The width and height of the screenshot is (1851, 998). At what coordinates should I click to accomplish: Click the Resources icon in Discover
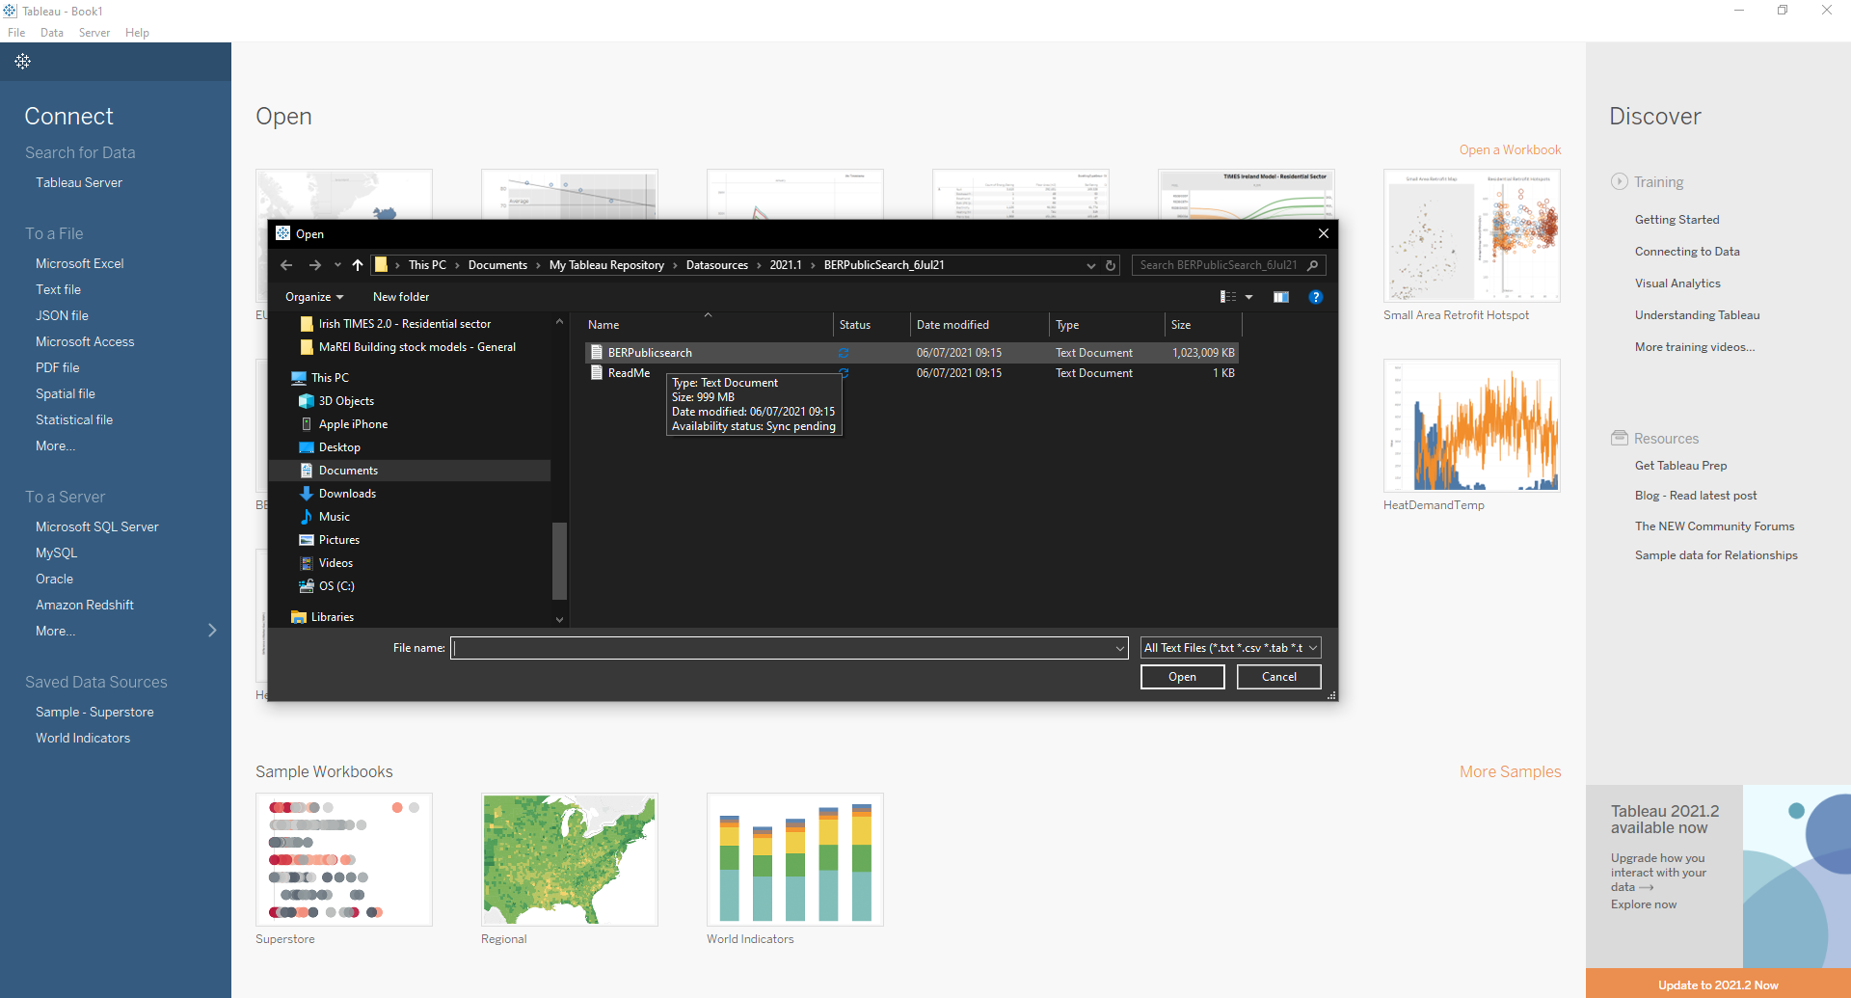coord(1620,438)
